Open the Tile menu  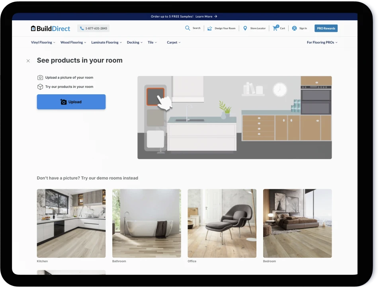(x=152, y=43)
